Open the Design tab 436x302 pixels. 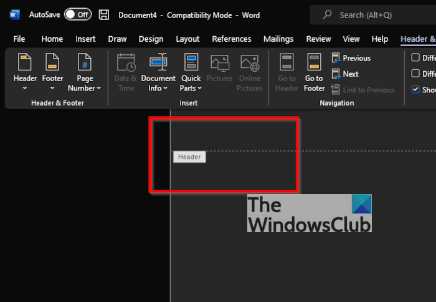point(151,39)
